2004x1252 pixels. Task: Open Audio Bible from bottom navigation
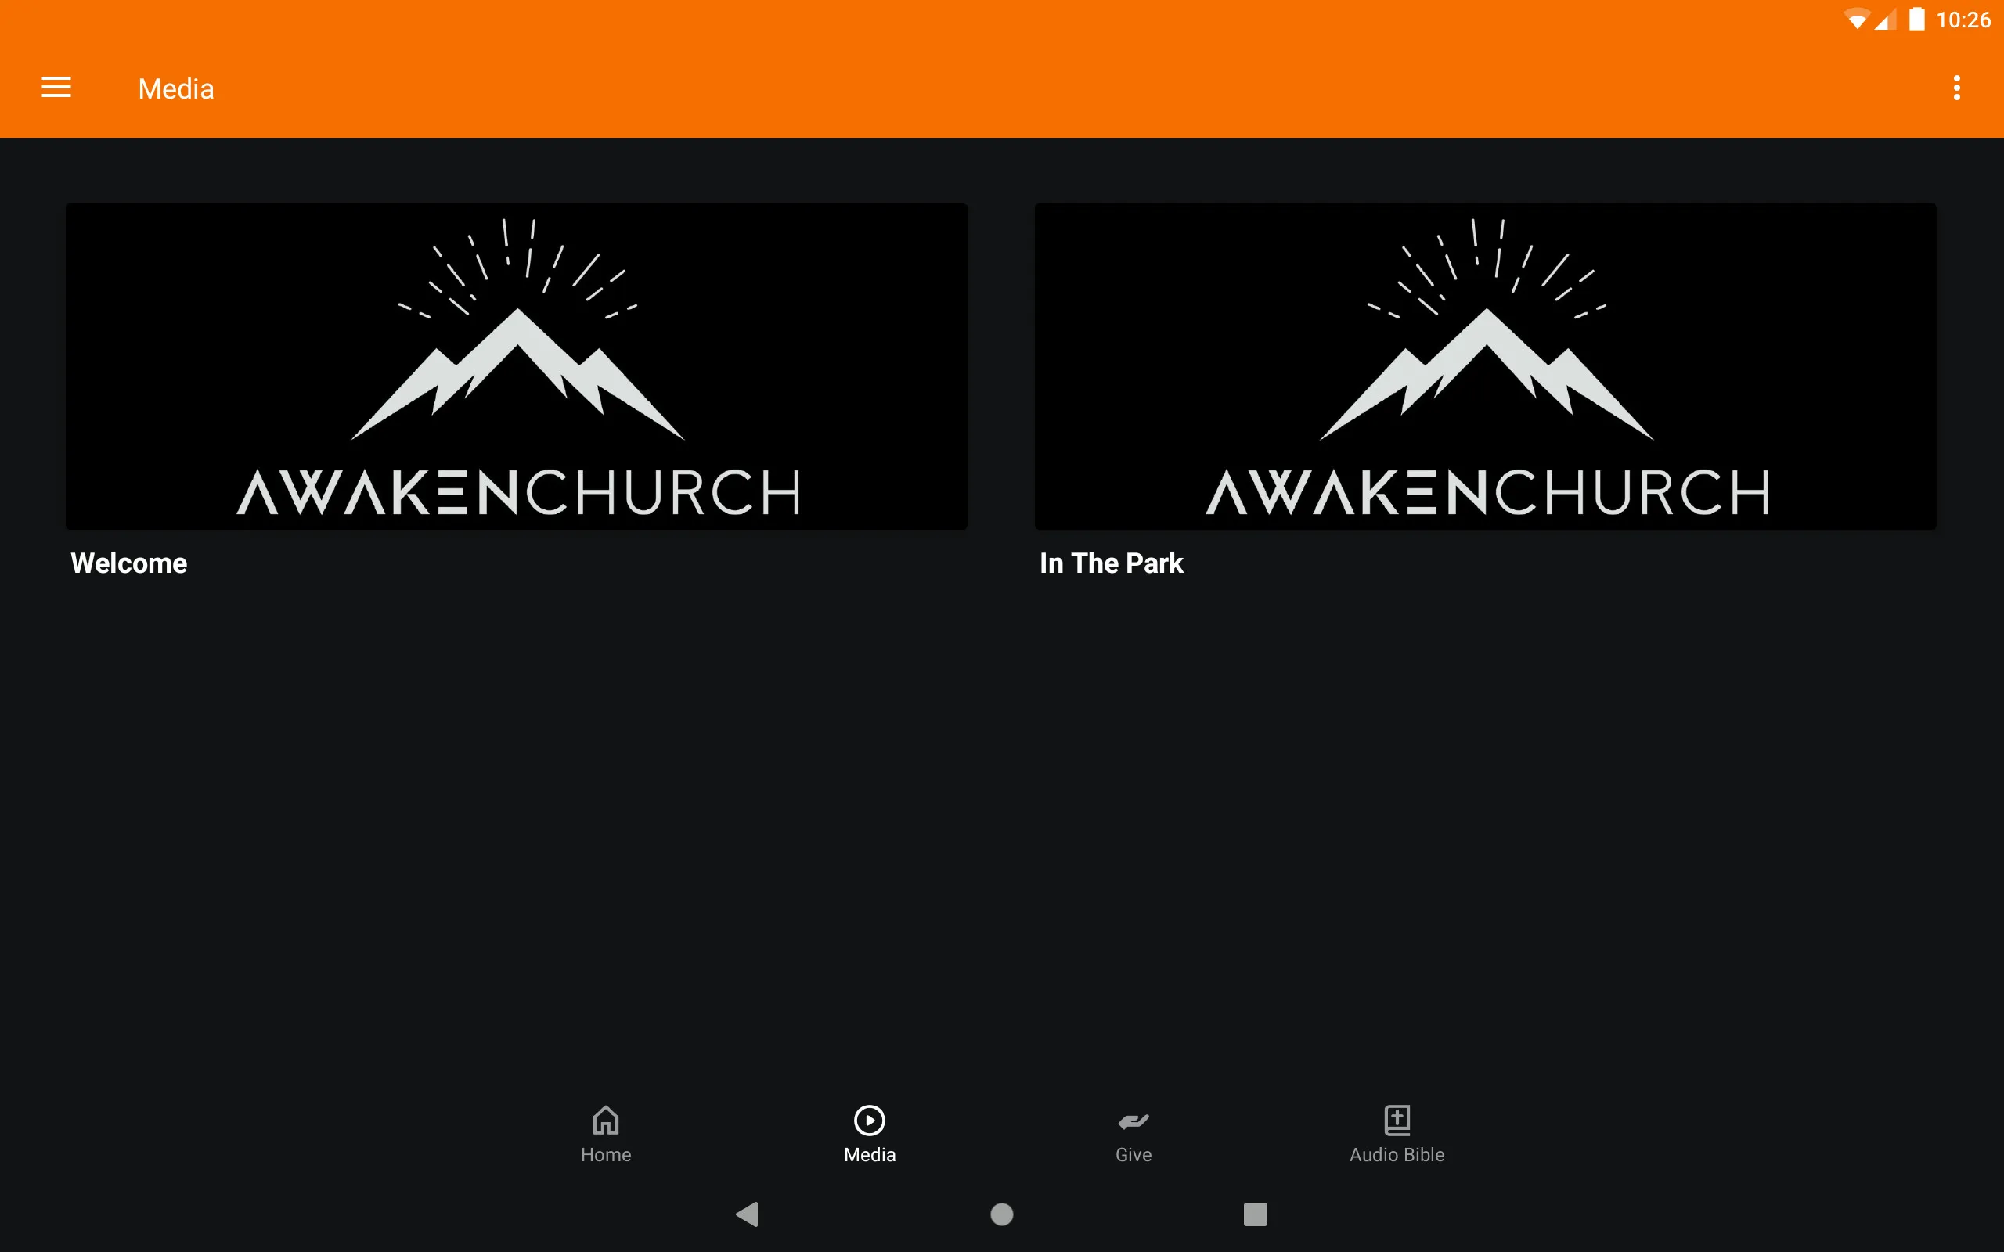tap(1395, 1132)
